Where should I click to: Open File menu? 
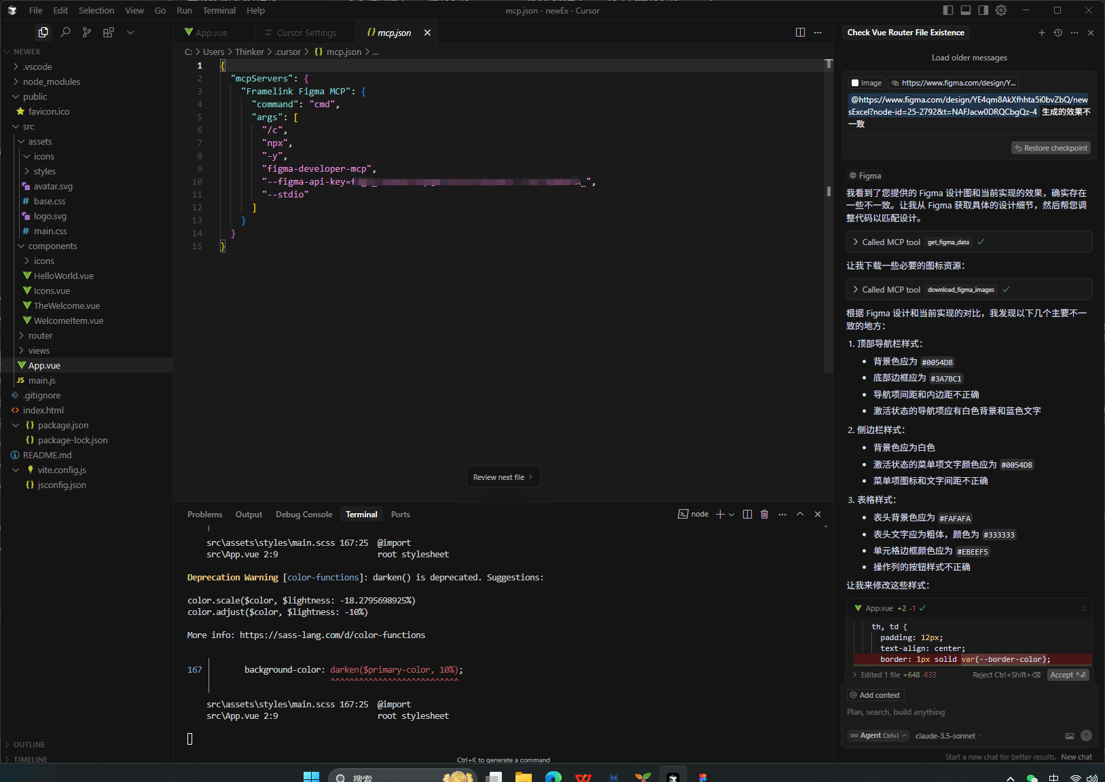(x=36, y=10)
